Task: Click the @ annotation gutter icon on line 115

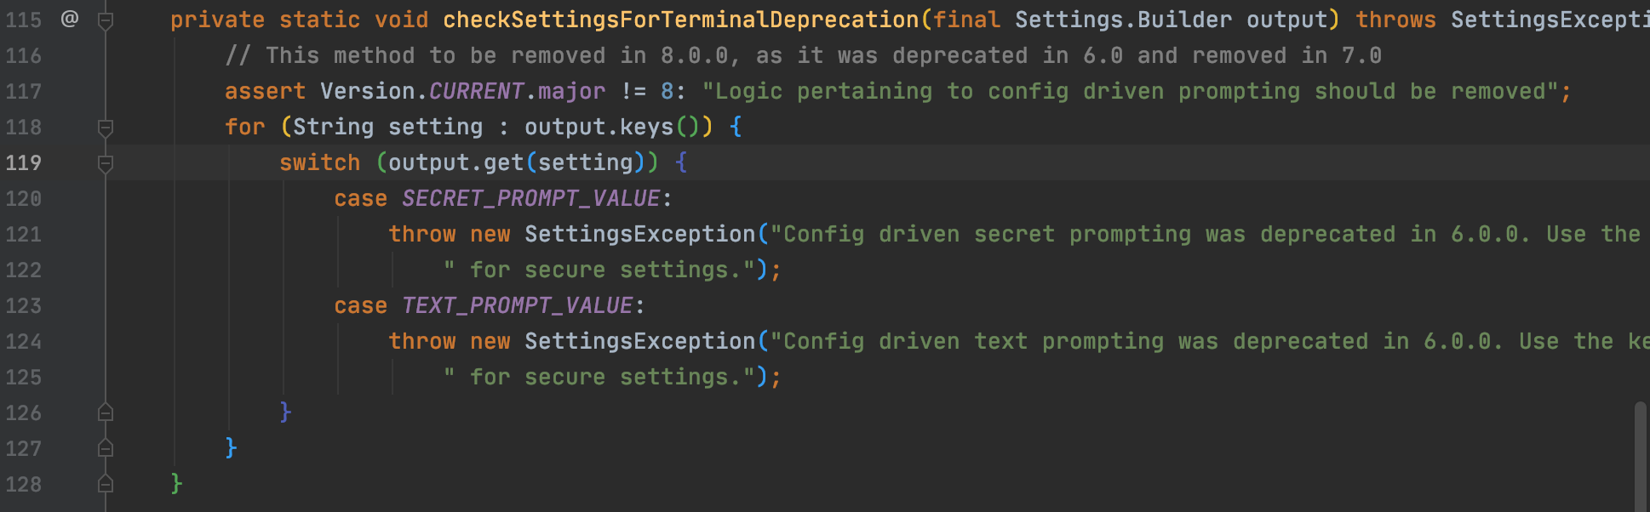Action: [x=70, y=18]
